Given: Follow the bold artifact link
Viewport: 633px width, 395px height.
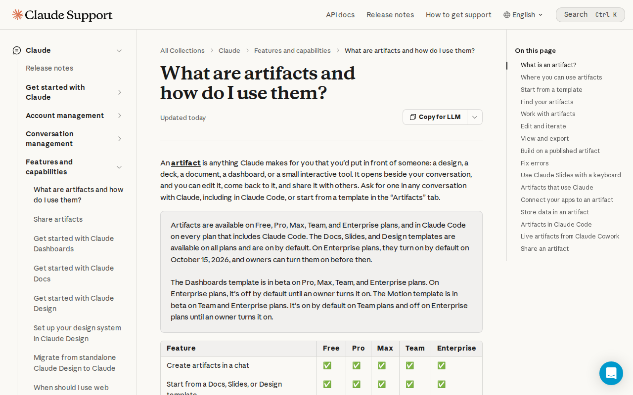Looking at the screenshot, I should click(x=186, y=163).
